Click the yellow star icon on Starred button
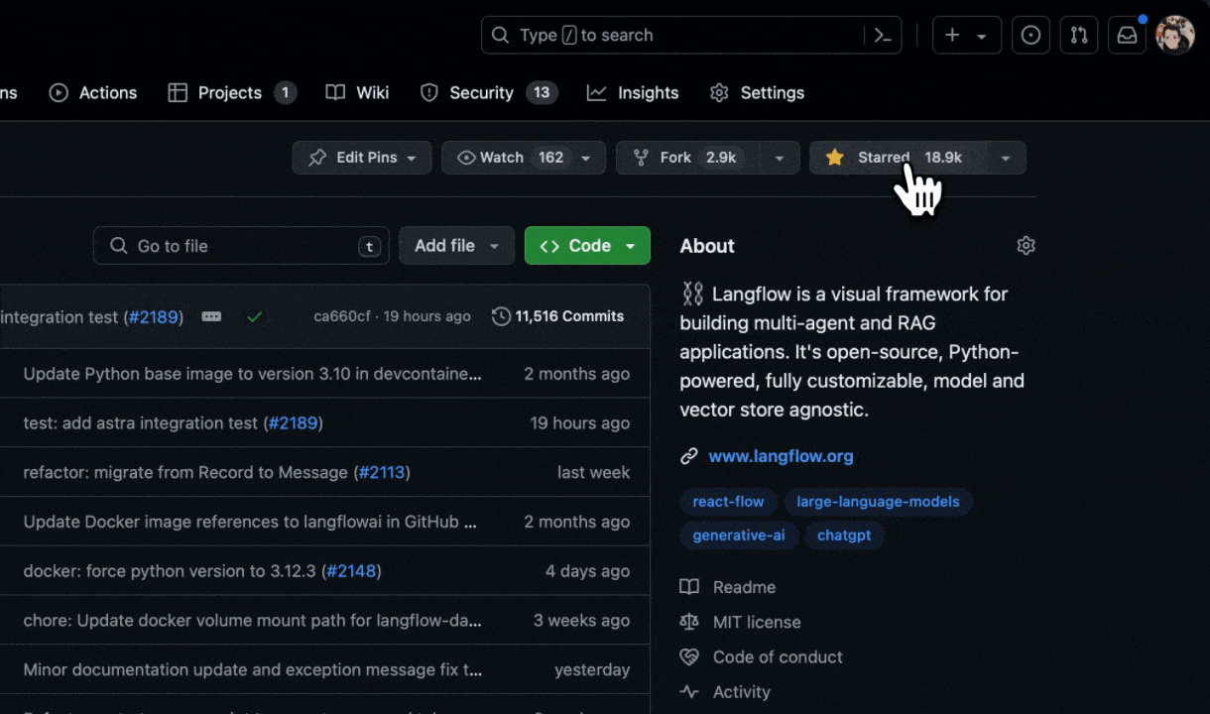Image resolution: width=1210 pixels, height=714 pixels. point(835,158)
